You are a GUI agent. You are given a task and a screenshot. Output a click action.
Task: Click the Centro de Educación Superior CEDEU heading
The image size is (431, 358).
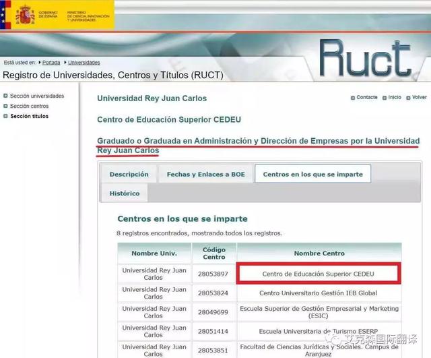(x=169, y=119)
